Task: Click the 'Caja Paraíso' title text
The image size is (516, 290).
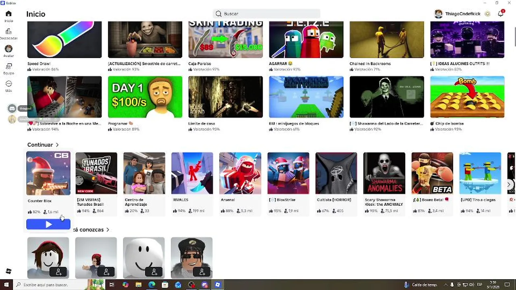Action: coord(200,64)
